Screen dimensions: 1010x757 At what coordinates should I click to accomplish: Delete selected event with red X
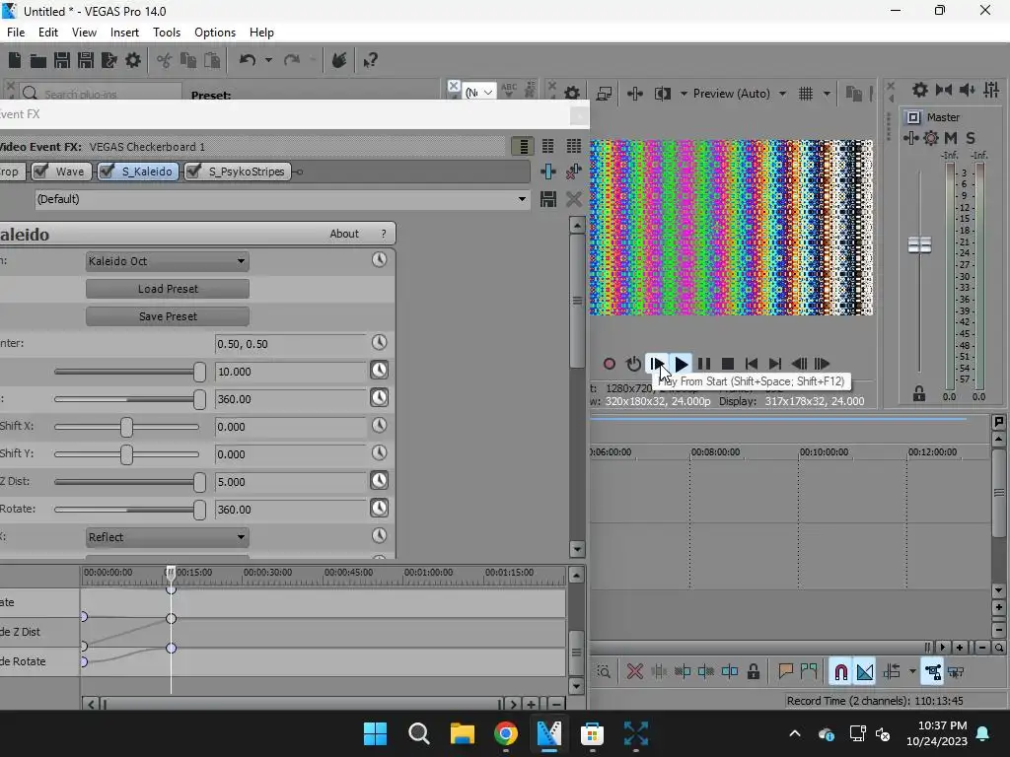pos(635,672)
